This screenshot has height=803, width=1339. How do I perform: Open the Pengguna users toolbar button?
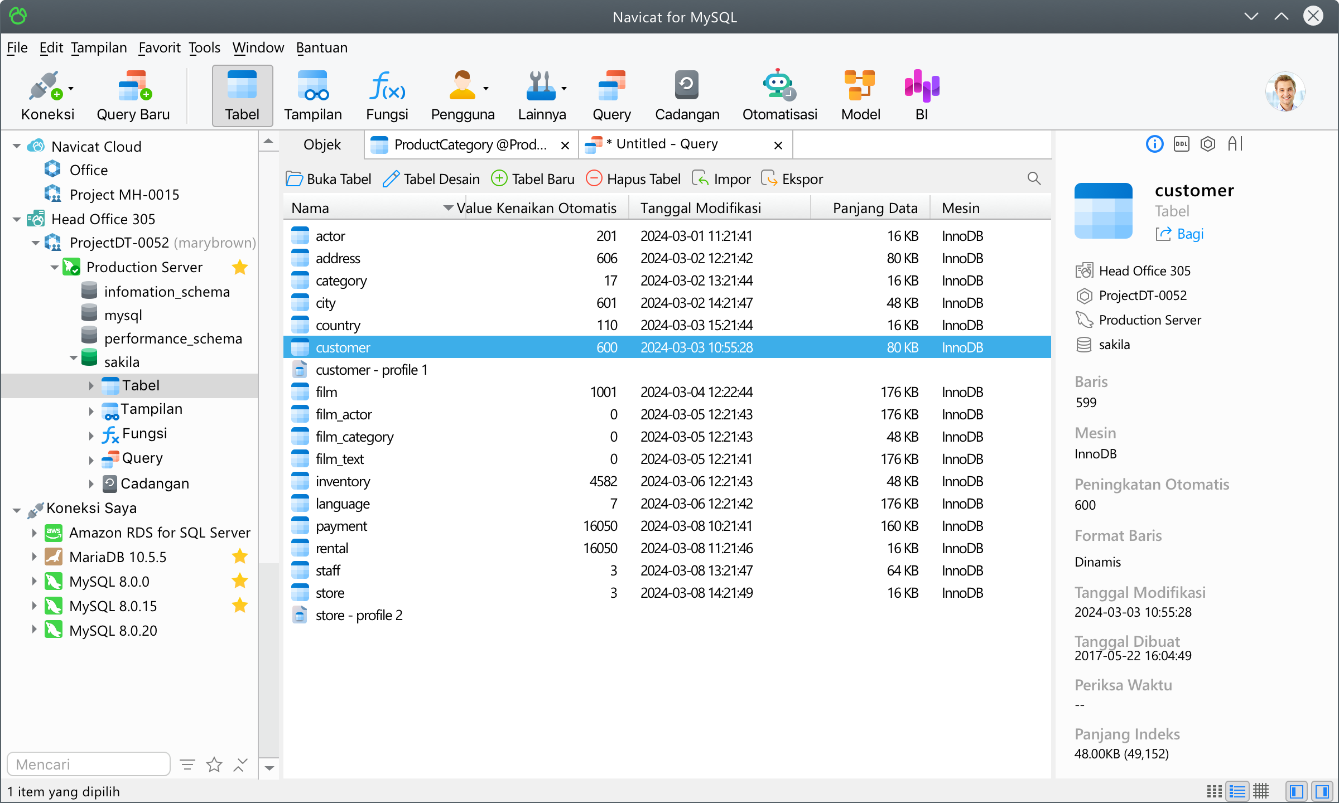pos(463,96)
